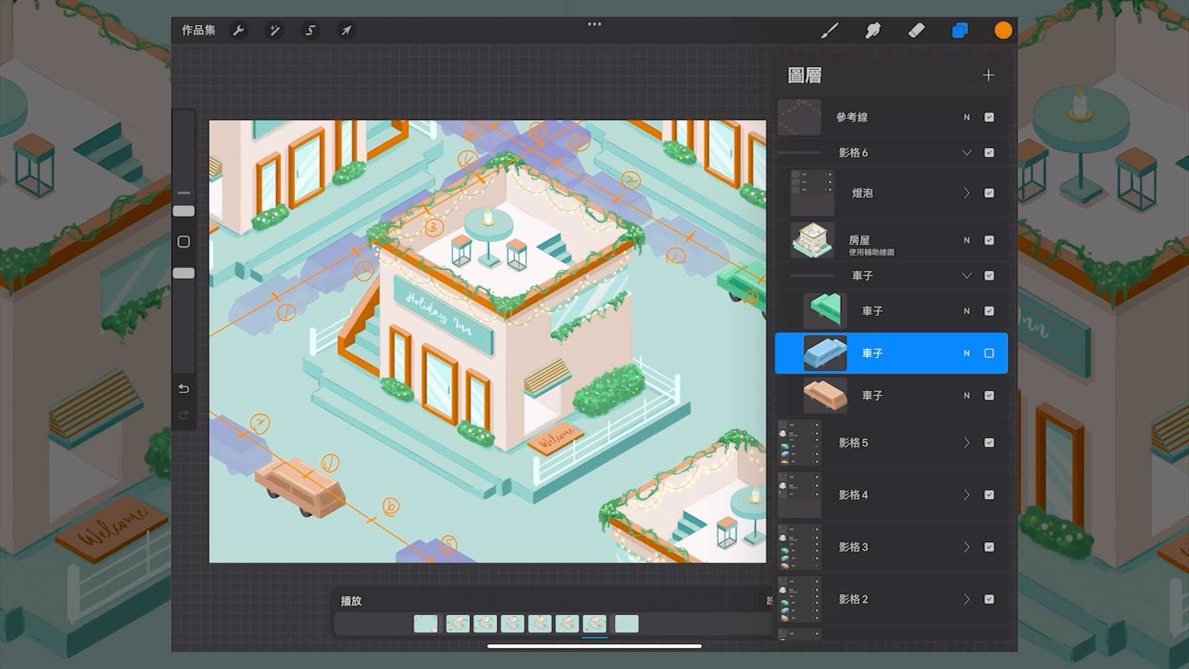
Task: Toggle visibility of 影格 6 group
Action: [x=989, y=152]
